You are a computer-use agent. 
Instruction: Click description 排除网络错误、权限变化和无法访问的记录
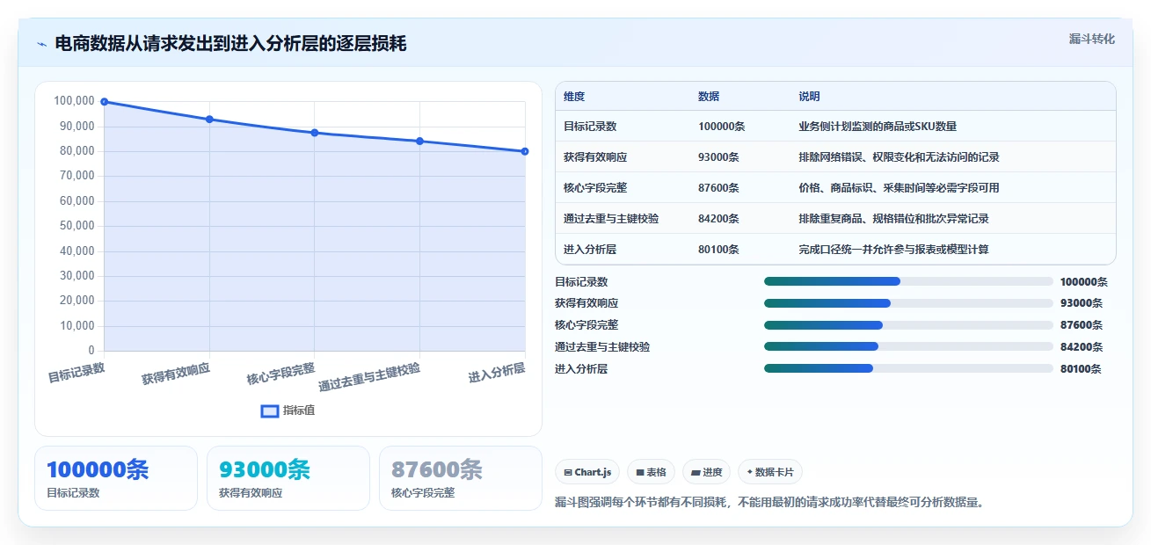click(x=899, y=157)
